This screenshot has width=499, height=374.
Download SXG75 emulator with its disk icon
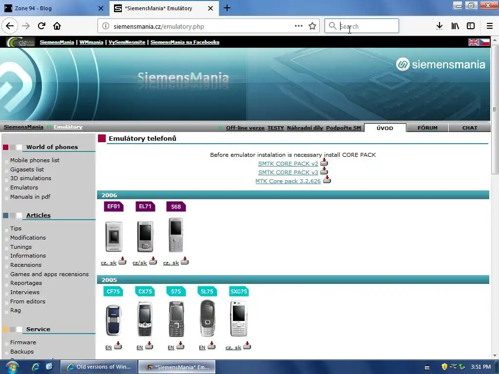click(247, 346)
